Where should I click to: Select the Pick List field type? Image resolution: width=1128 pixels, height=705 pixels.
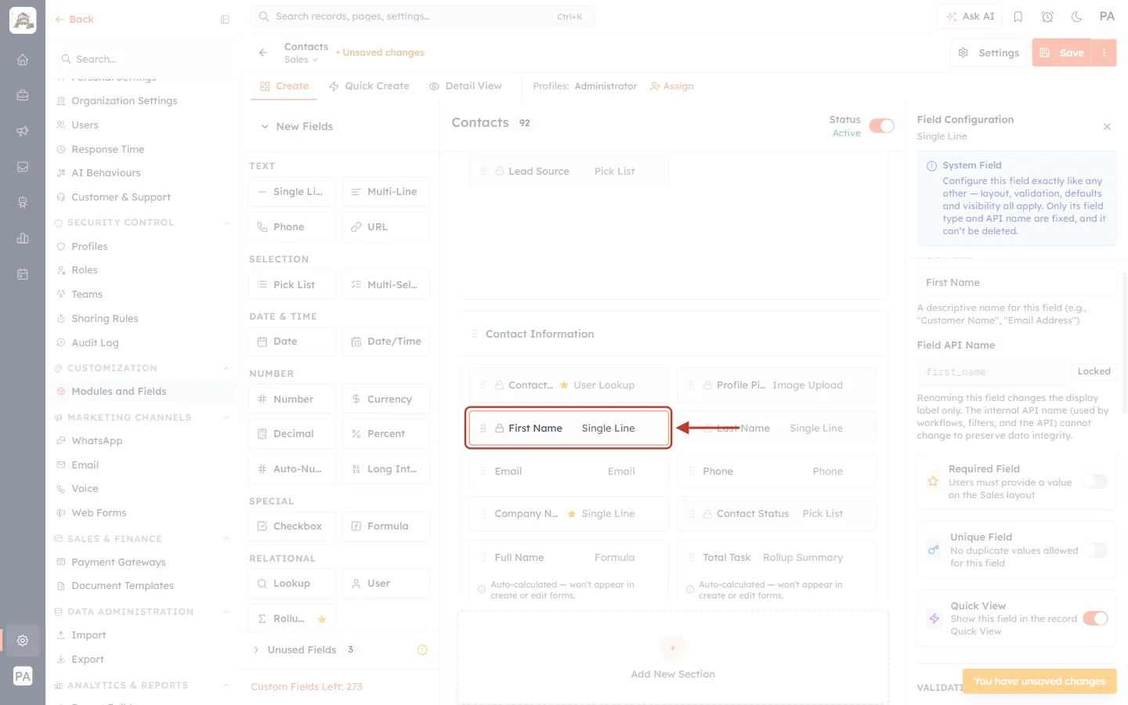point(292,284)
